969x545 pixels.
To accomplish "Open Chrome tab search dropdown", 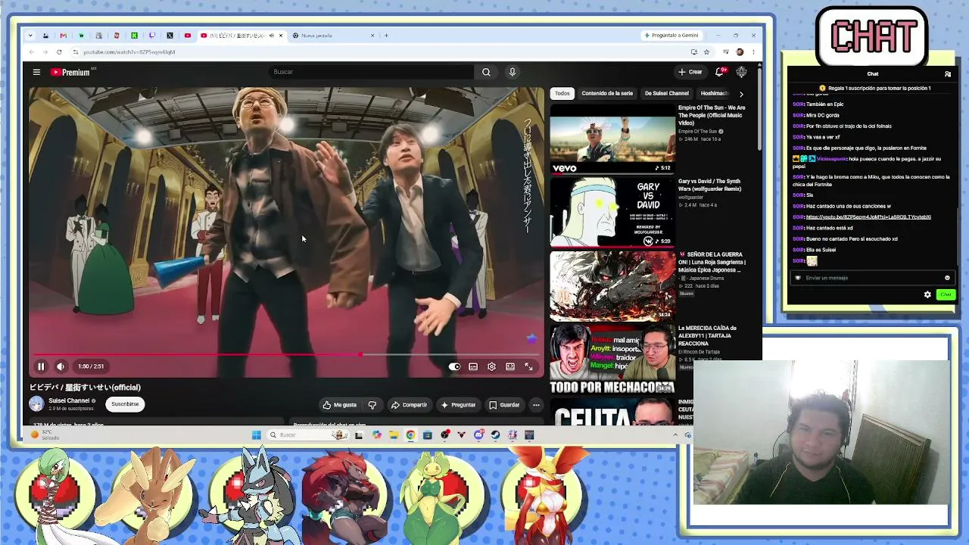I will [x=30, y=36].
